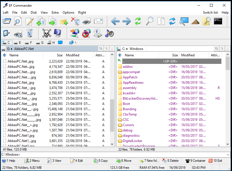Image resolution: width=232 pixels, height=171 pixels.
Task: Select the assembly folder
Action: 130,88
